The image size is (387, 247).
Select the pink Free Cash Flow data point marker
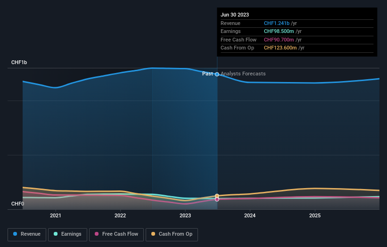click(217, 199)
